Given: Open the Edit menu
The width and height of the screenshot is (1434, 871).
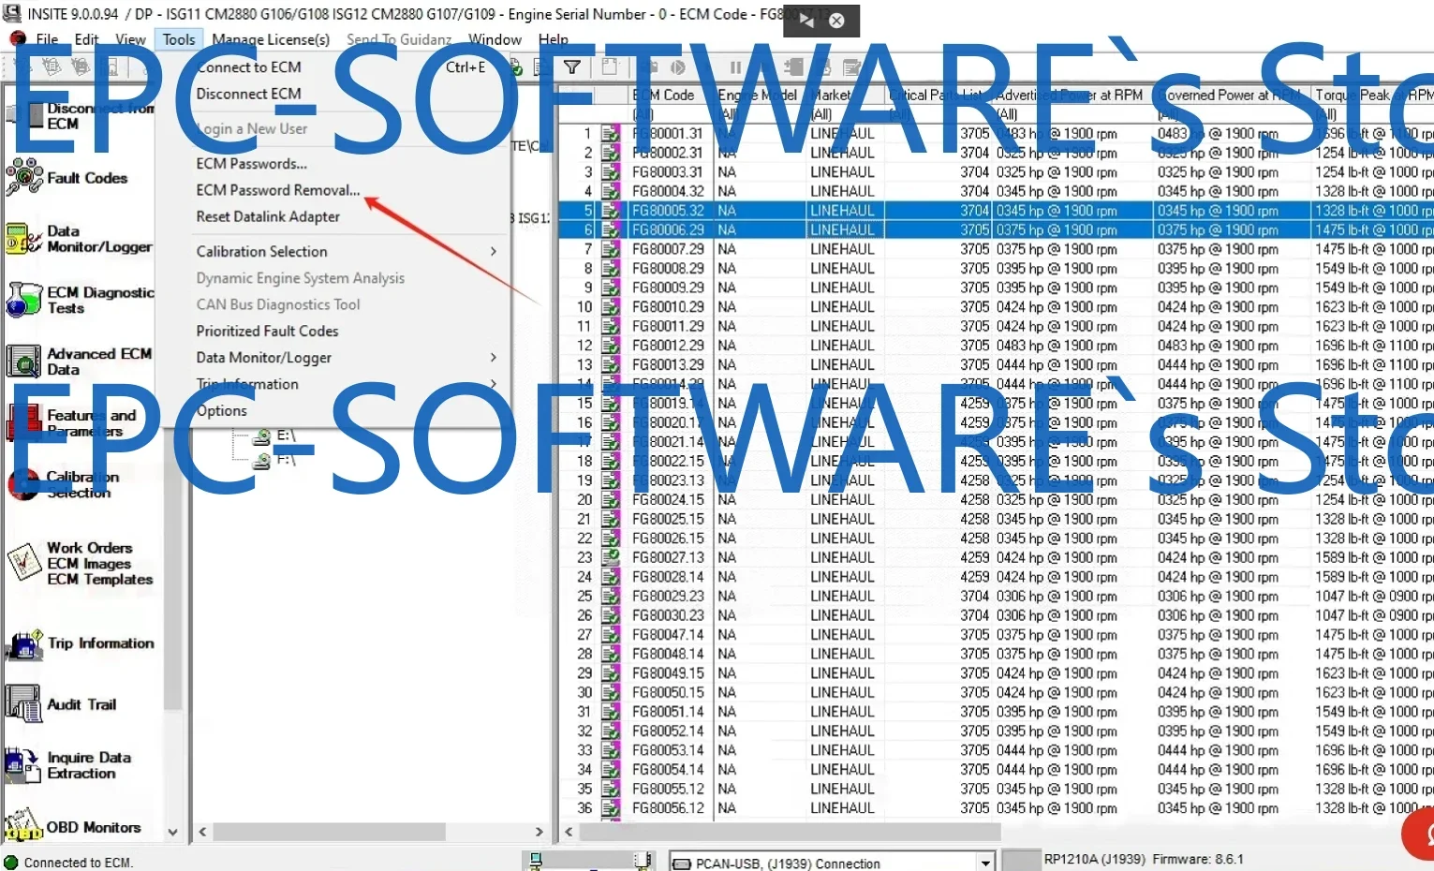Looking at the screenshot, I should (86, 39).
